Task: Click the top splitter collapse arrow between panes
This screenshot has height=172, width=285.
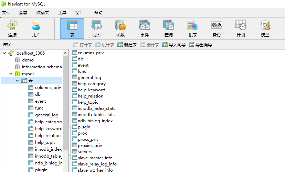Action: tap(70, 128)
